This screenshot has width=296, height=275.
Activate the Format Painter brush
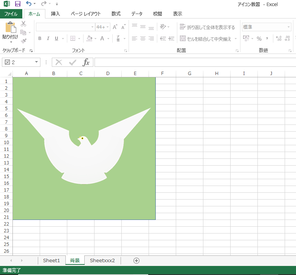pos(23,41)
